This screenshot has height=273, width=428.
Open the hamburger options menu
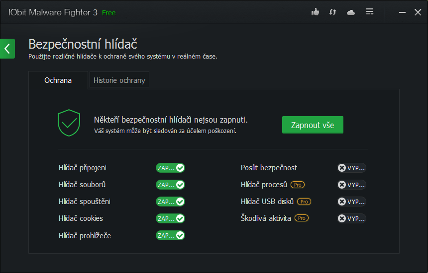tap(370, 12)
